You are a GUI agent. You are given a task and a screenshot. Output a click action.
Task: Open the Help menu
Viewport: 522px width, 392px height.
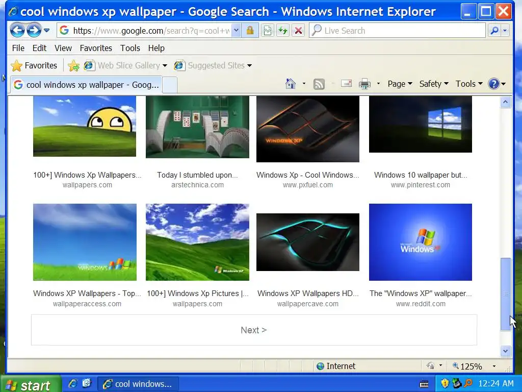156,48
